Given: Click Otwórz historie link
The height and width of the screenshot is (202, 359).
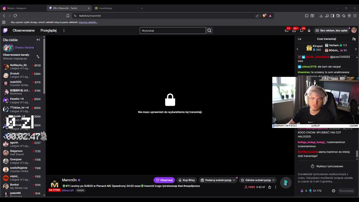Looking at the screenshot, I should (24, 48).
